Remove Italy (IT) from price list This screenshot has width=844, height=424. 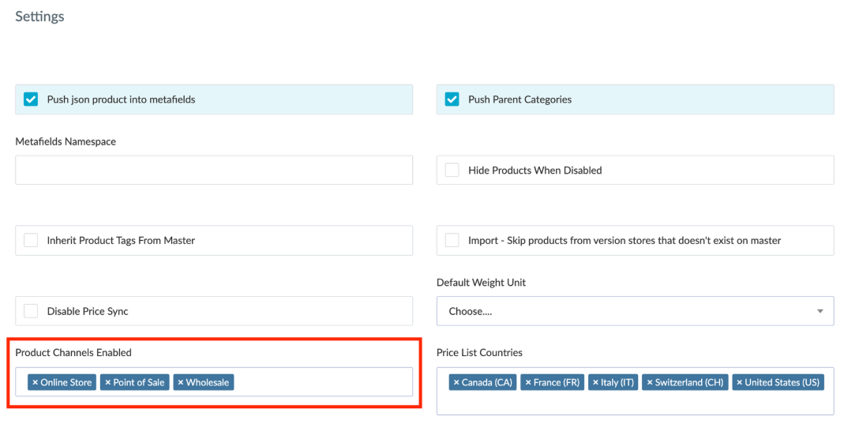coord(596,383)
